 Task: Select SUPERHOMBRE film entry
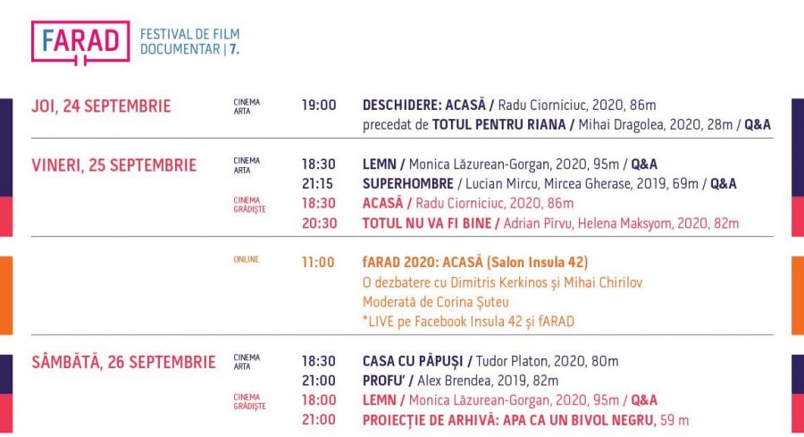549,183
